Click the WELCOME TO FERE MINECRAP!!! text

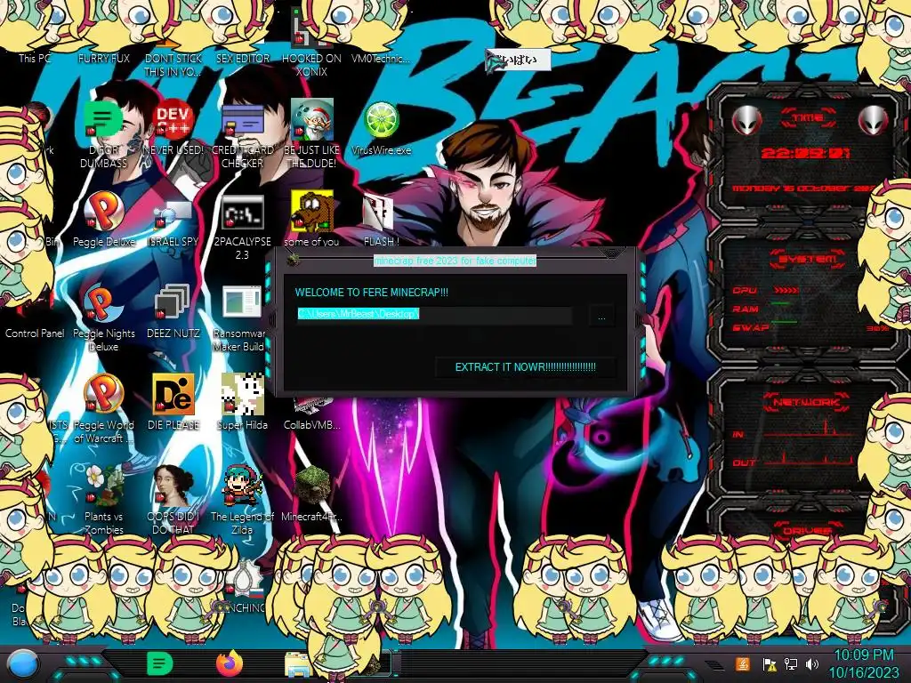(x=371, y=292)
